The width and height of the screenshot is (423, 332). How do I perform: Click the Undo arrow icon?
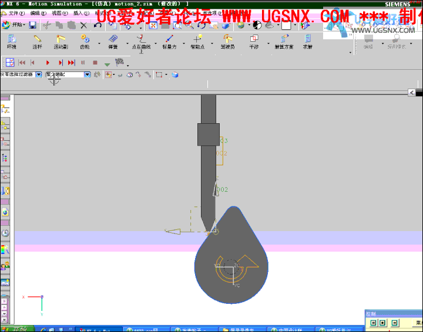[98, 25]
